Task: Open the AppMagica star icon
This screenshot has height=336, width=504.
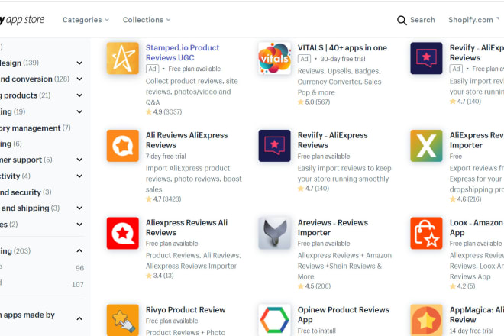Action: (426, 320)
